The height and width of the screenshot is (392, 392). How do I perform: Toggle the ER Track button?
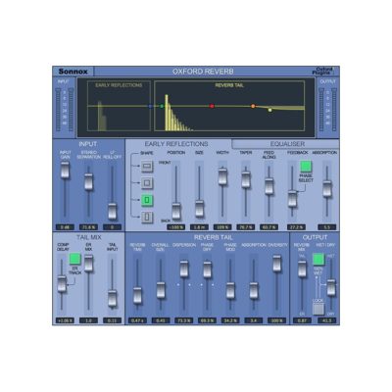pyautogui.click(x=74, y=259)
